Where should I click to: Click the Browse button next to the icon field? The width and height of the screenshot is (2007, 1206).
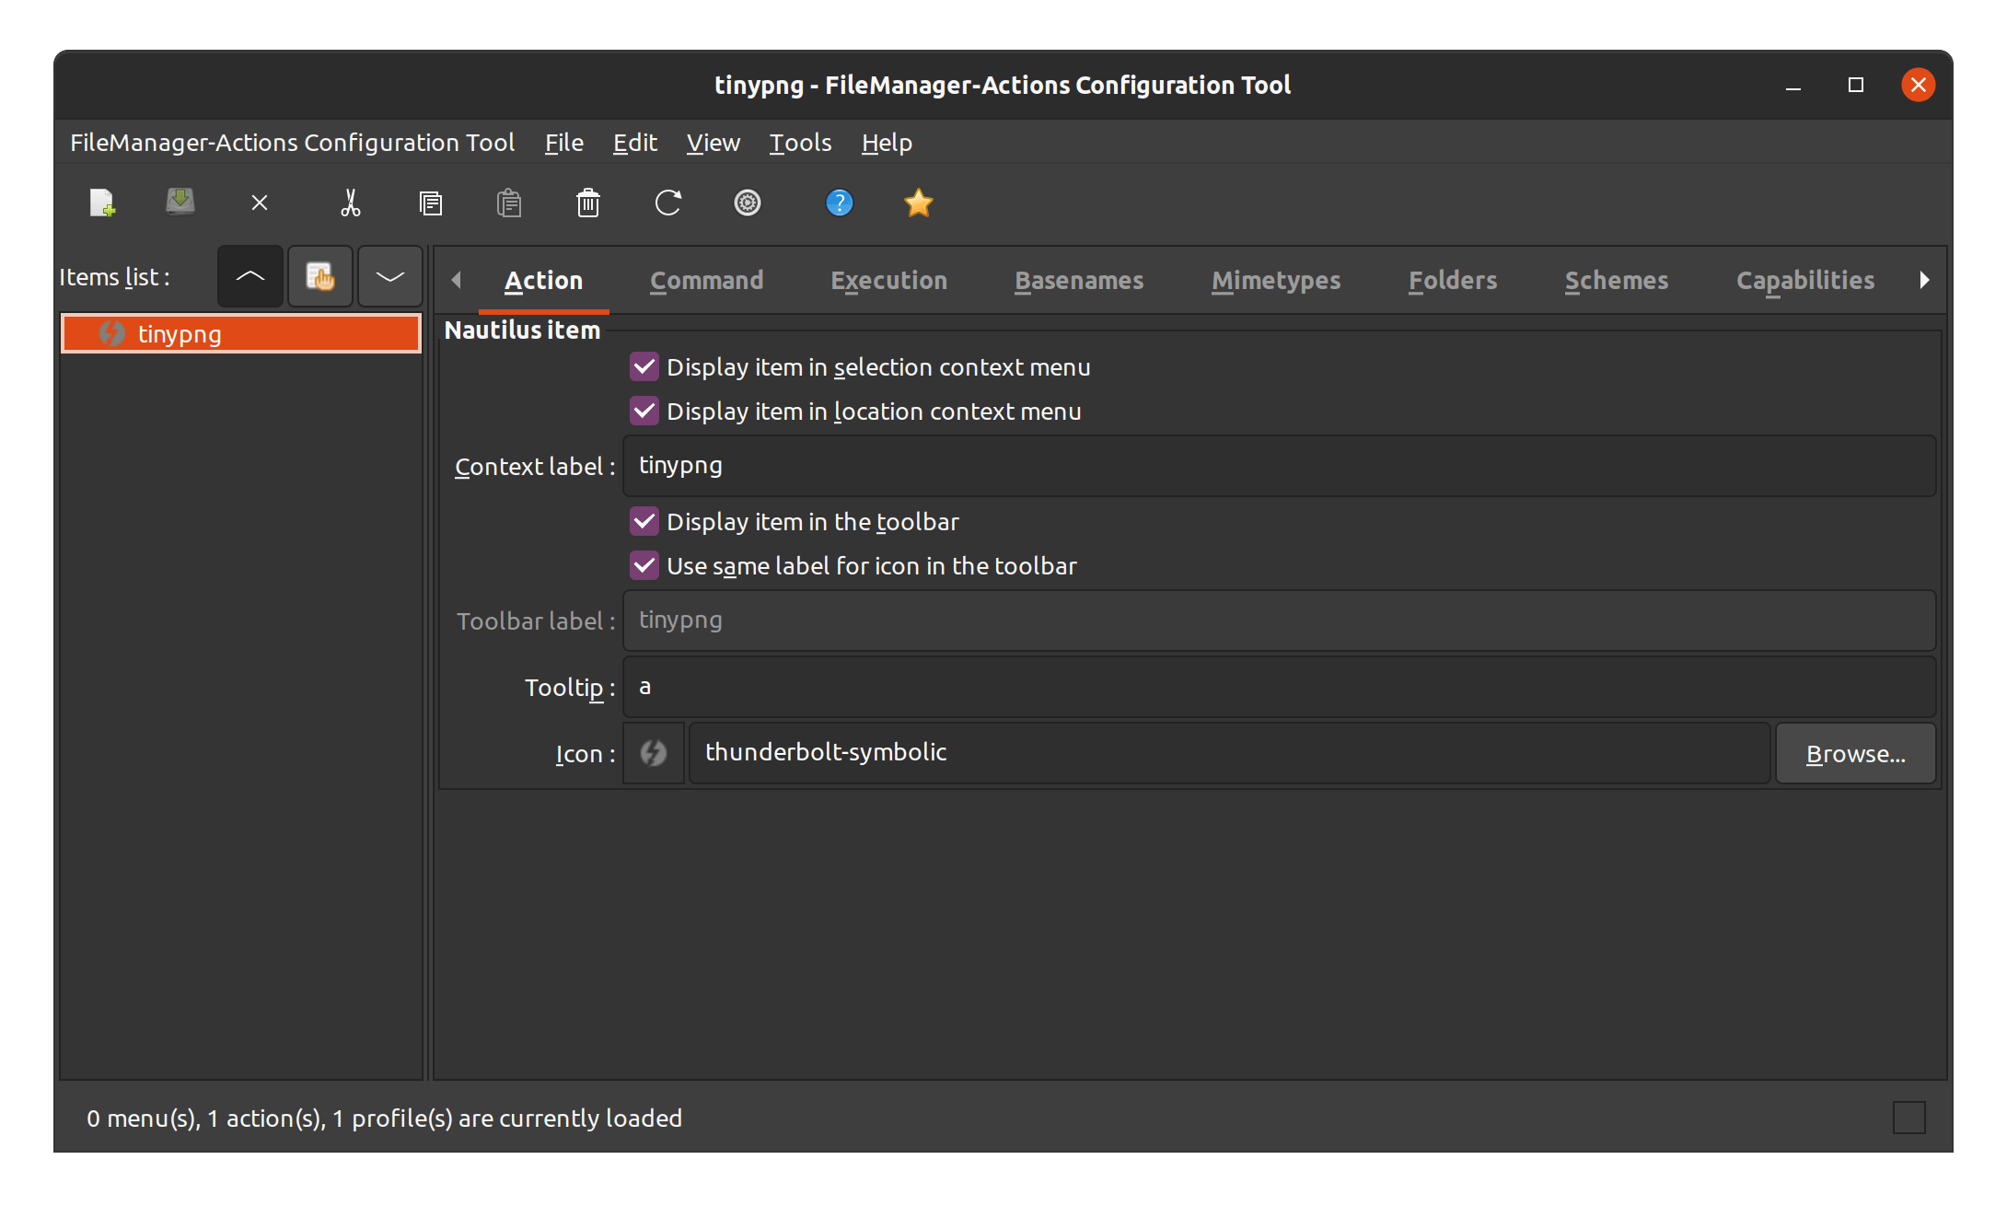pyautogui.click(x=1855, y=752)
